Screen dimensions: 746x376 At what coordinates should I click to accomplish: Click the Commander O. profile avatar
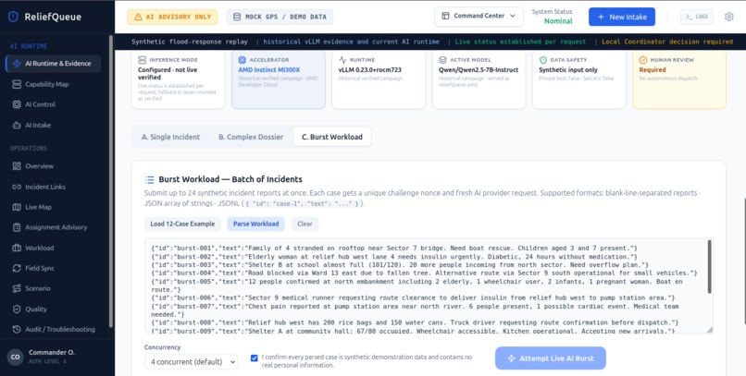click(x=15, y=357)
